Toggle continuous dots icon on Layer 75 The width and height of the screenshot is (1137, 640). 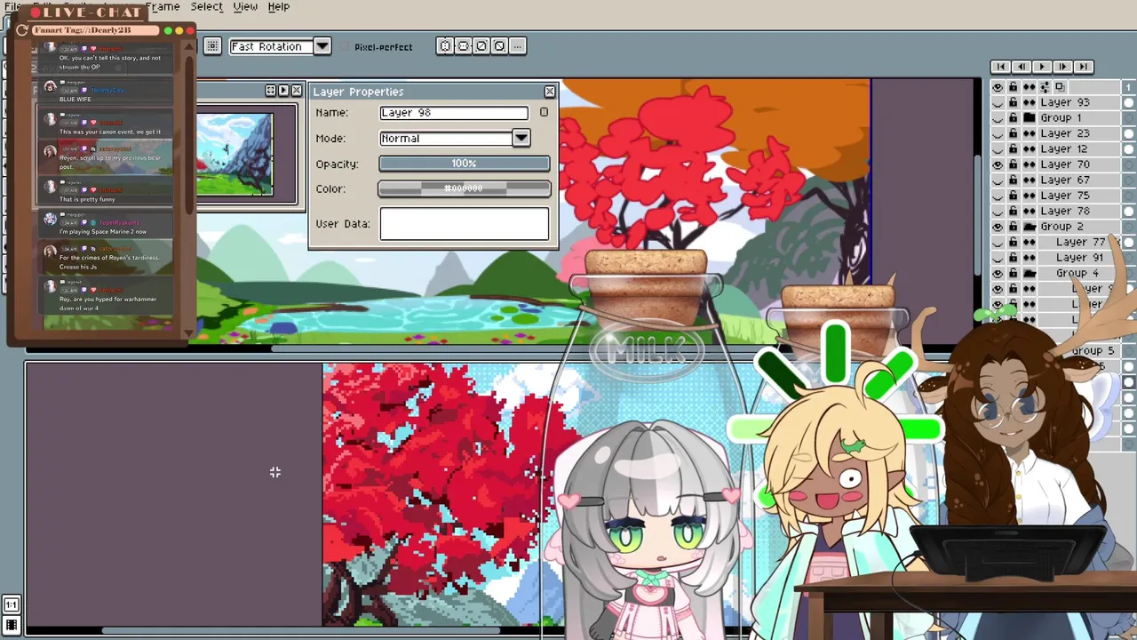click(x=1029, y=196)
